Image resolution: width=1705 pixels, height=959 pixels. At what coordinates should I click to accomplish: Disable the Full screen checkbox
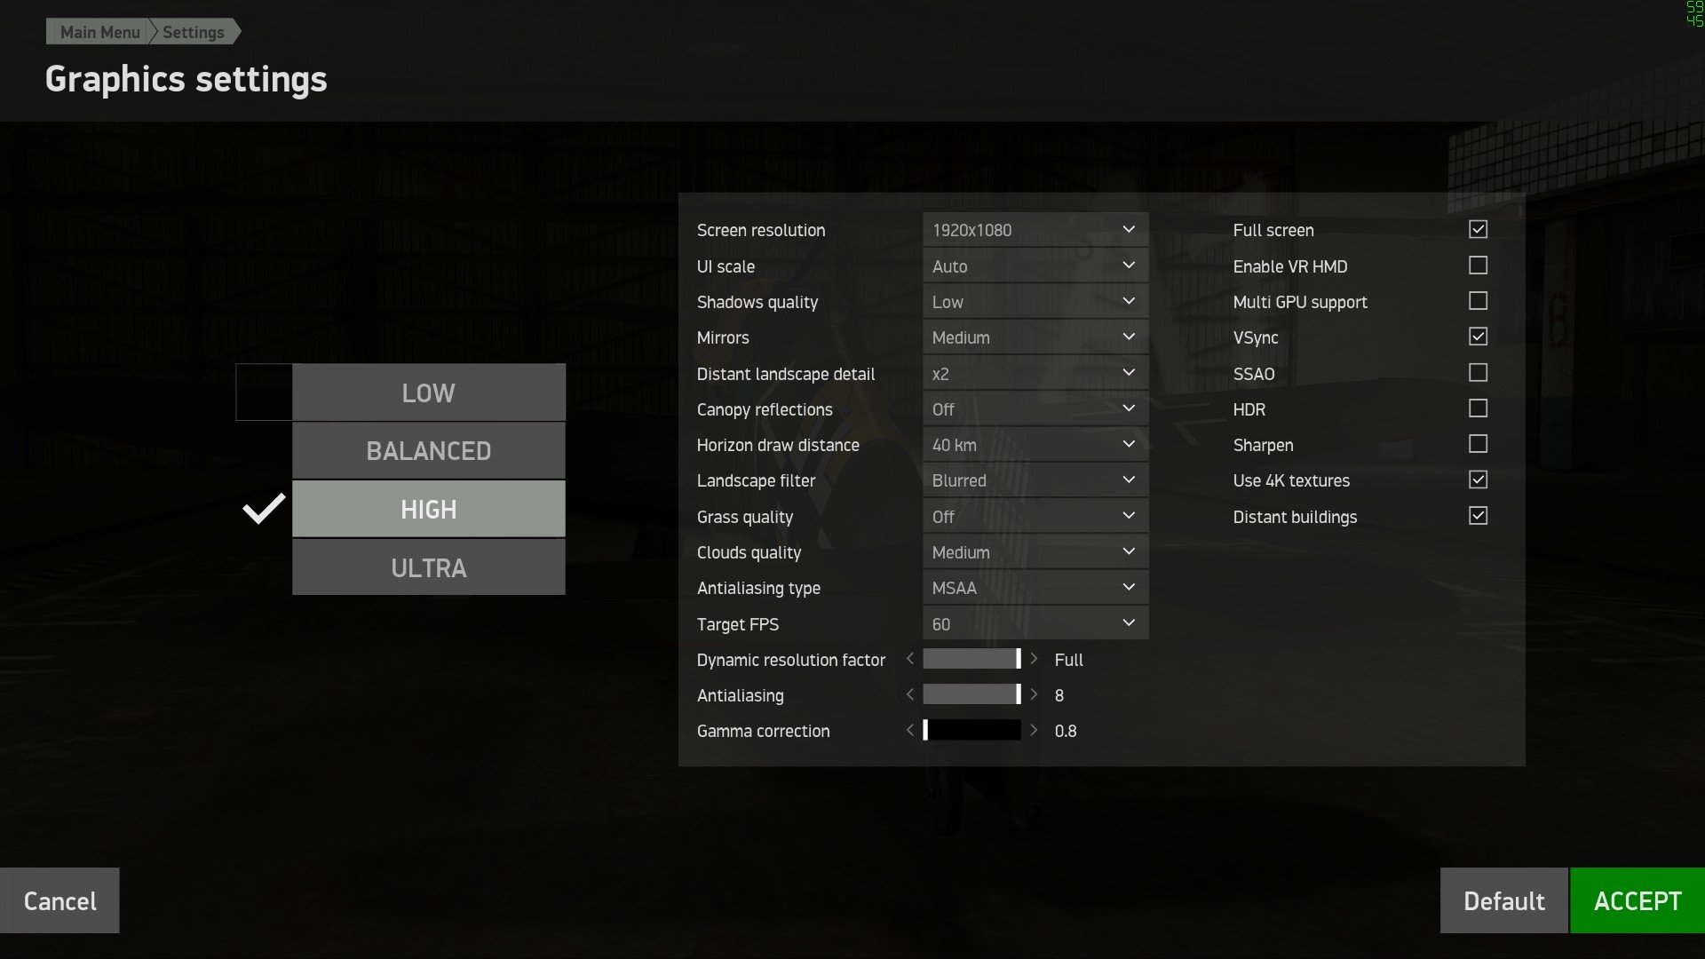[1478, 229]
